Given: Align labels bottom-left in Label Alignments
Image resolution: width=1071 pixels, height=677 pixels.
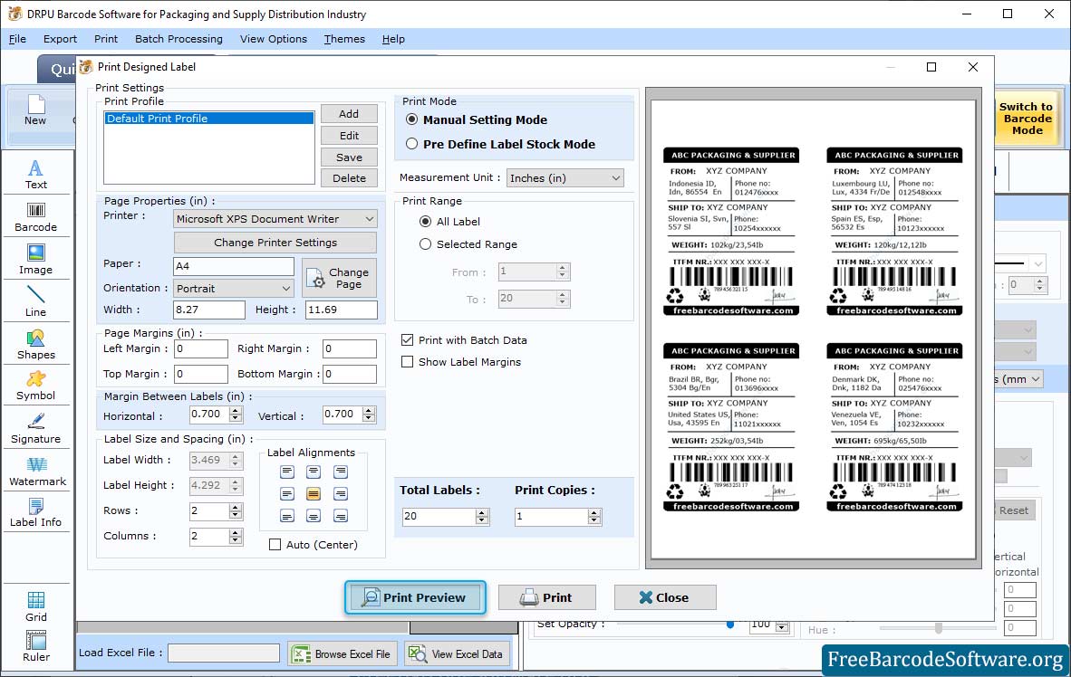Looking at the screenshot, I should [287, 515].
